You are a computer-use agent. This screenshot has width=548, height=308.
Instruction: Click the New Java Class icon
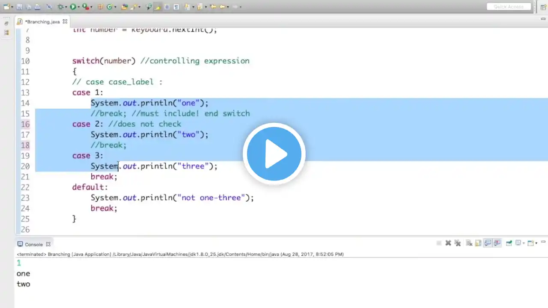pyautogui.click(x=110, y=7)
